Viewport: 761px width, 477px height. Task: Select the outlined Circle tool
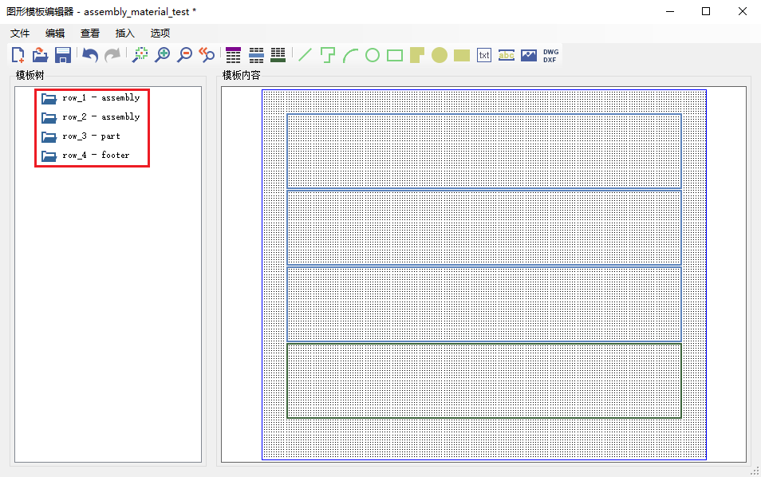373,55
